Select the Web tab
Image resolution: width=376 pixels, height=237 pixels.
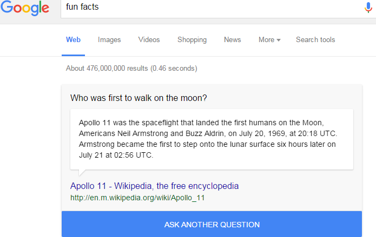73,39
